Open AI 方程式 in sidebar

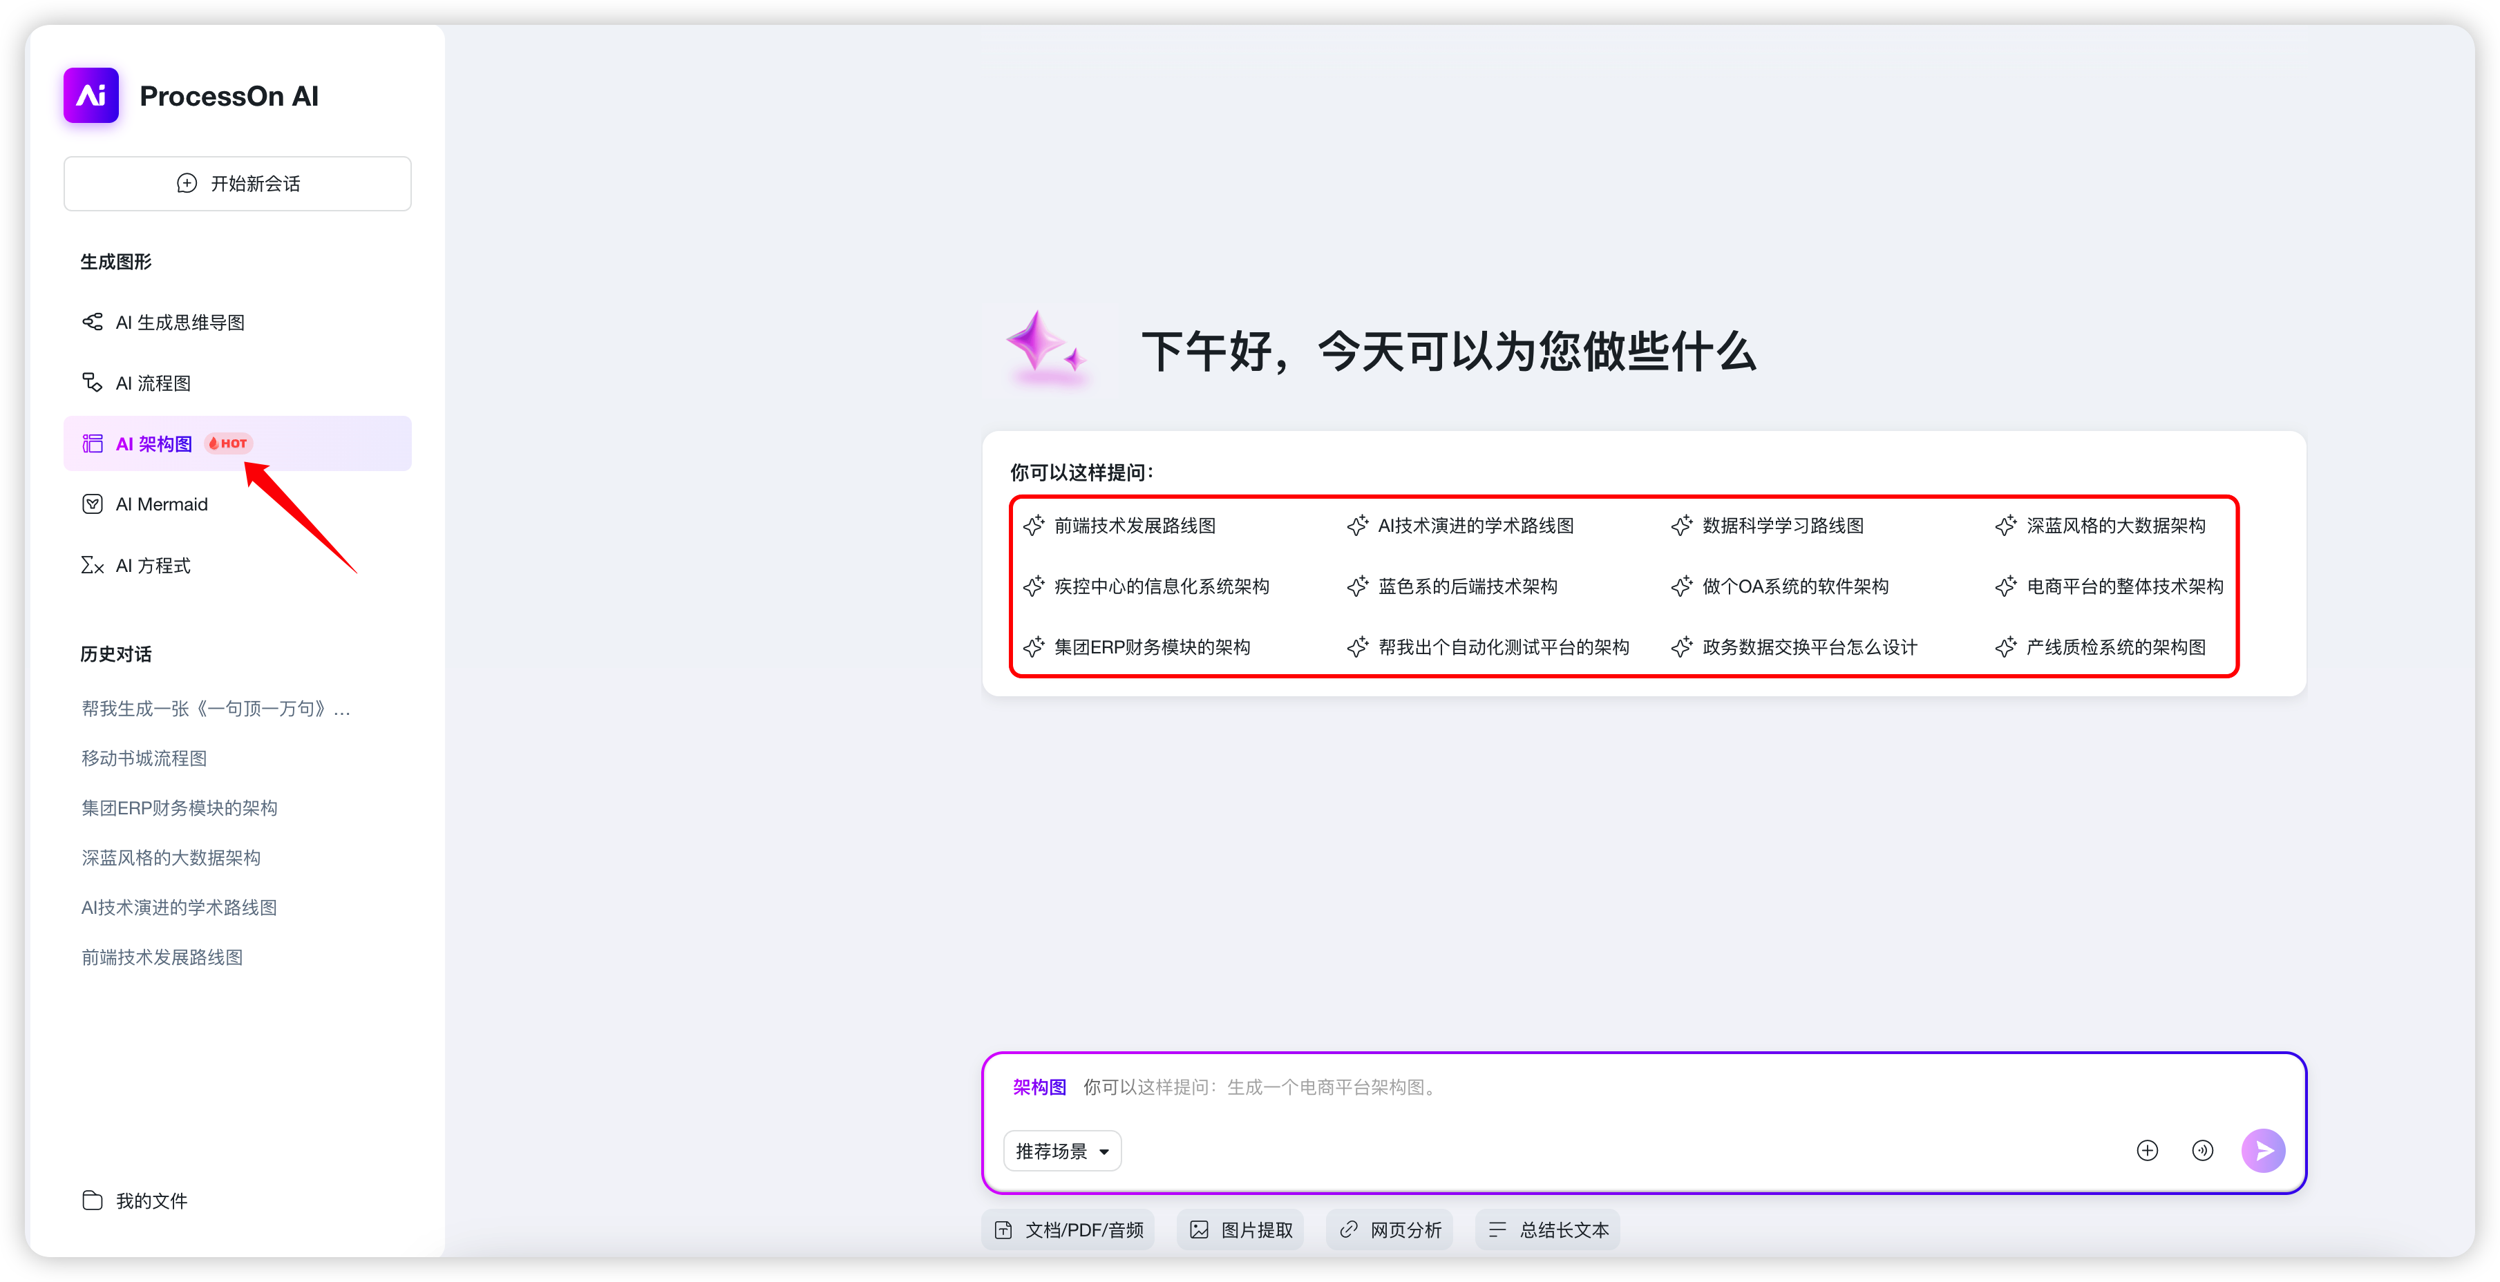point(238,566)
